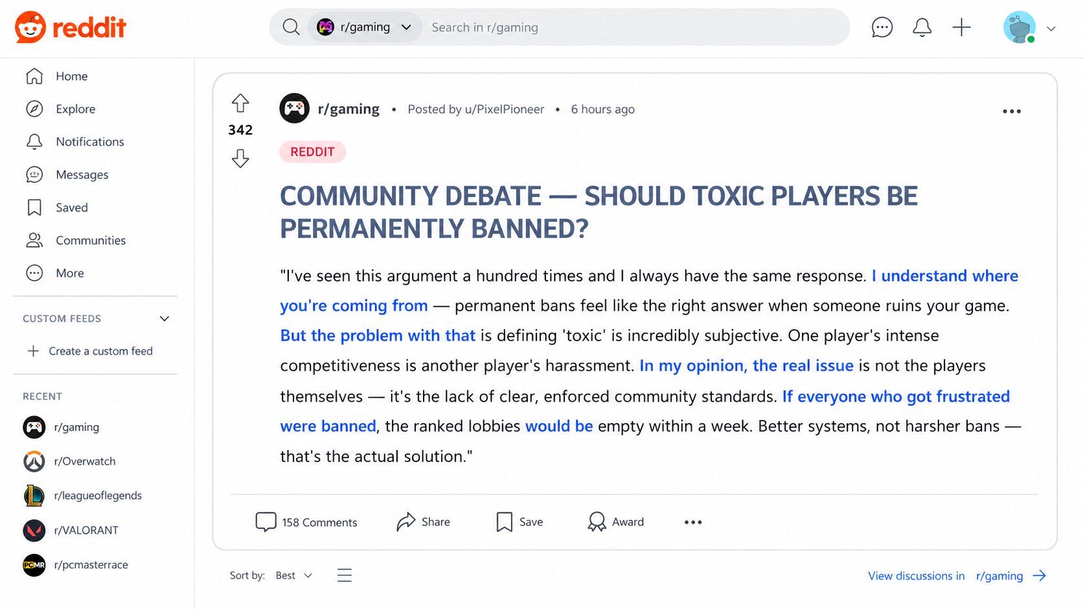
Task: Open the chat bubble icon in header
Action: pyautogui.click(x=882, y=27)
